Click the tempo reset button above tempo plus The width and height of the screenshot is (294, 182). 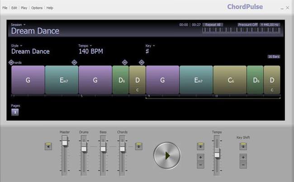[x=200, y=146]
